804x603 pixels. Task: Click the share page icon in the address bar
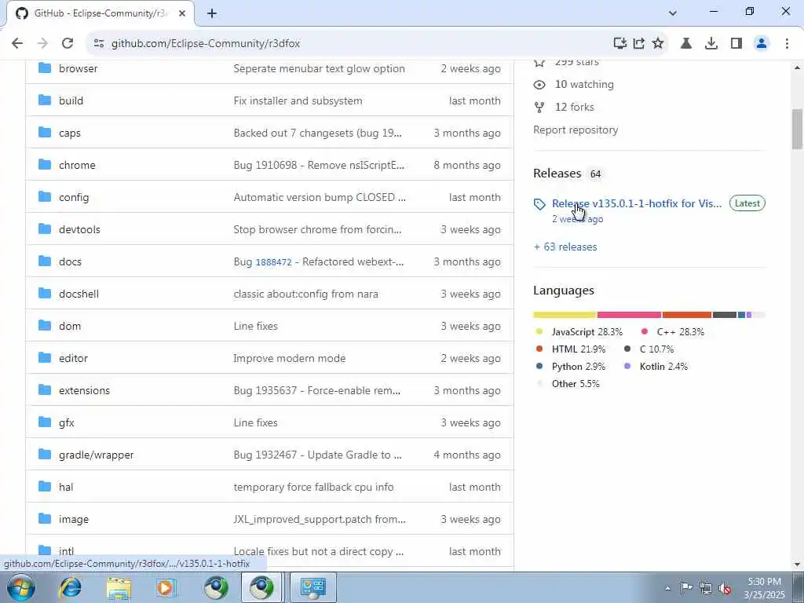[x=639, y=44]
